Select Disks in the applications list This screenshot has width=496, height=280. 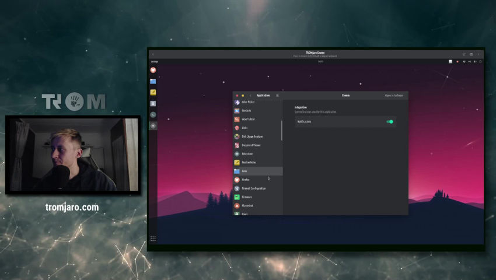244,128
